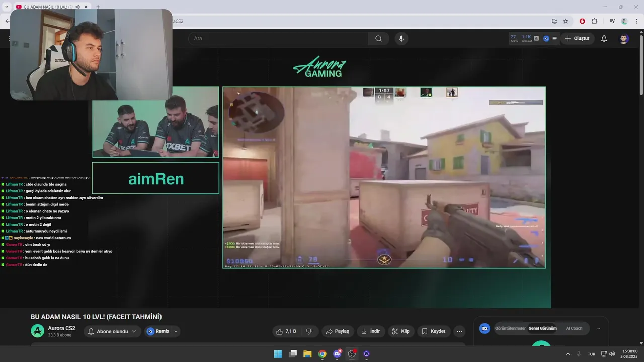Expand the Remix dropdown arrow
644x362 pixels.
176,332
